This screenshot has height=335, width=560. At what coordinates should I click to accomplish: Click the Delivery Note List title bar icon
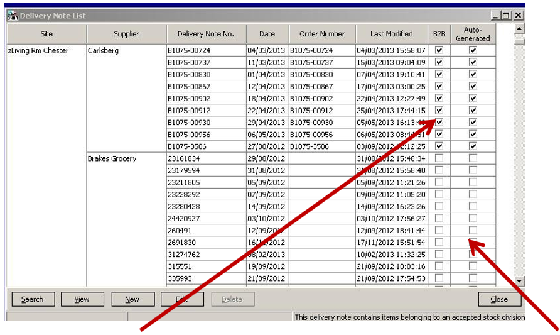click(13, 16)
